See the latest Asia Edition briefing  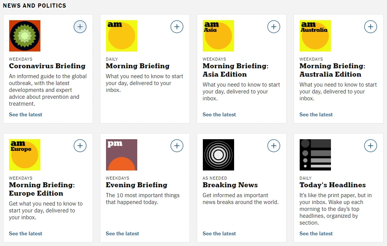coord(219,114)
